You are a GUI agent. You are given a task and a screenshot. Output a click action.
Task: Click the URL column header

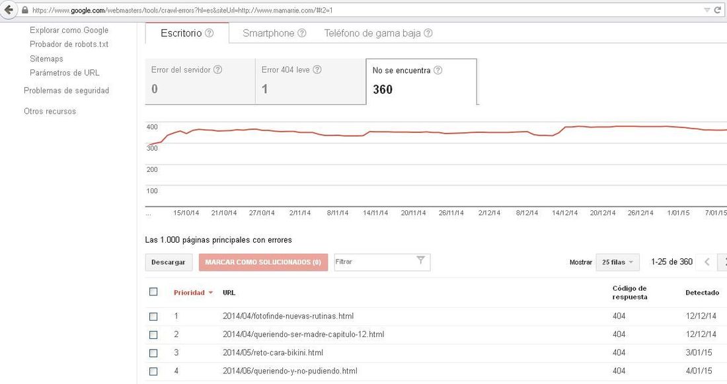point(229,293)
